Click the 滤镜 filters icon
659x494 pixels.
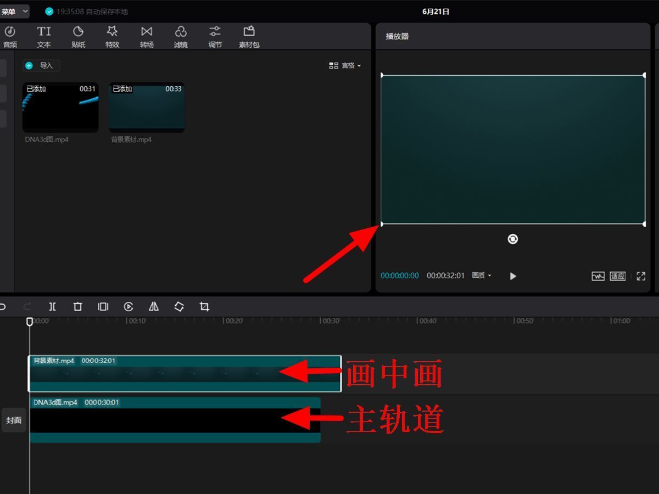point(181,36)
